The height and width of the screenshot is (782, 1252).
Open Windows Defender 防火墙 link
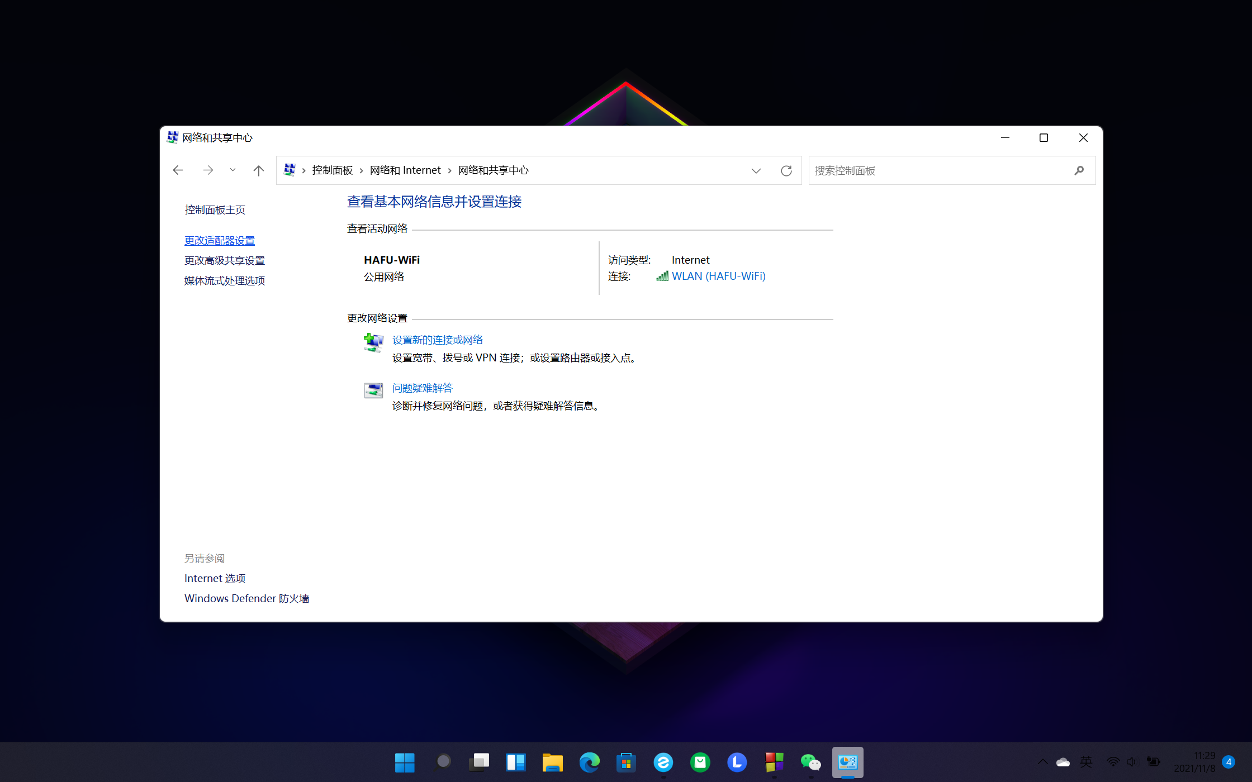pyautogui.click(x=246, y=598)
